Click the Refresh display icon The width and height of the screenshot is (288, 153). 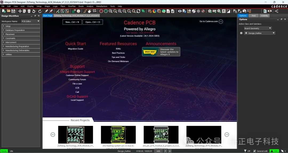[x=138, y=11]
